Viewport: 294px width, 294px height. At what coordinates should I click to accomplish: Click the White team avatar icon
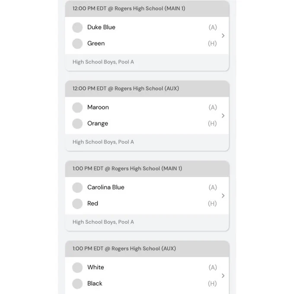point(77,267)
